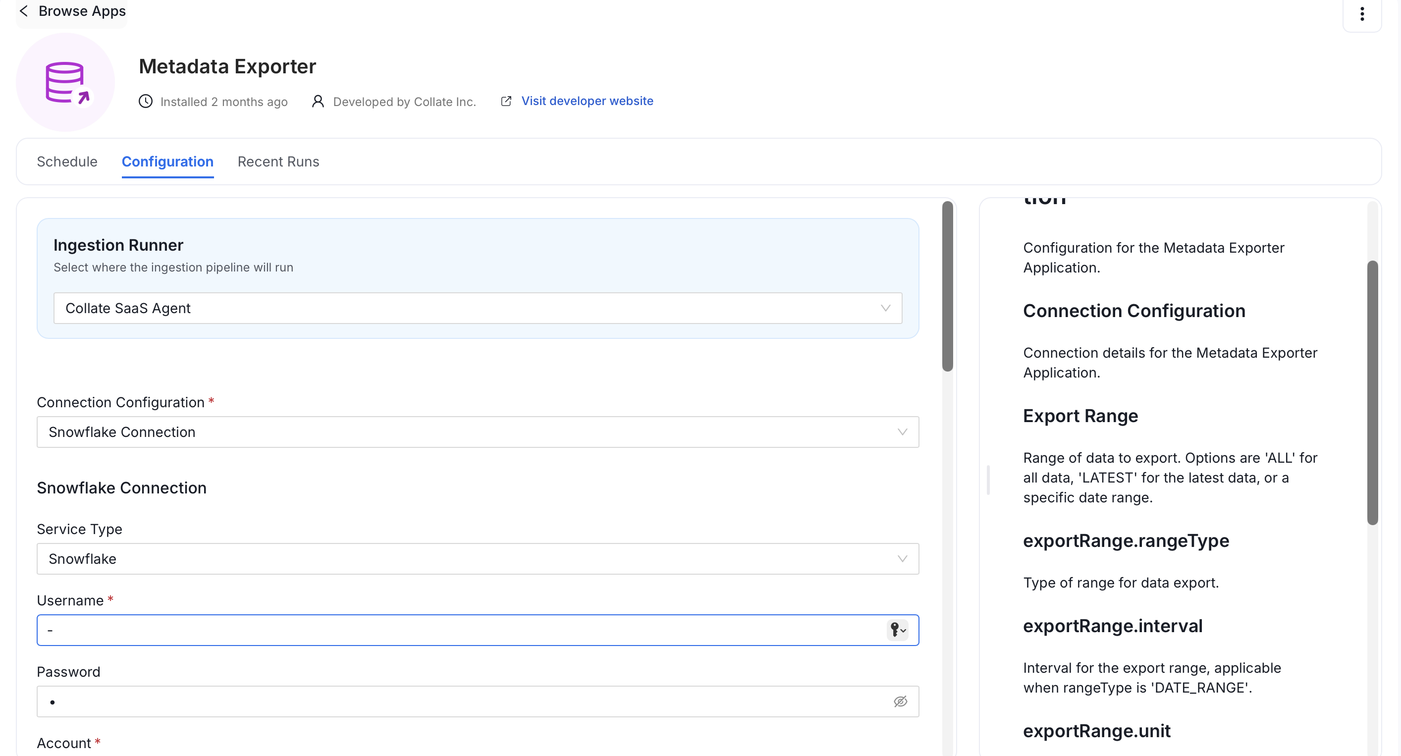Open the Recent Runs tab
The width and height of the screenshot is (1401, 756).
(278, 162)
